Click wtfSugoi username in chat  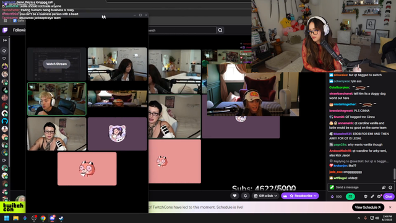[x=340, y=178]
